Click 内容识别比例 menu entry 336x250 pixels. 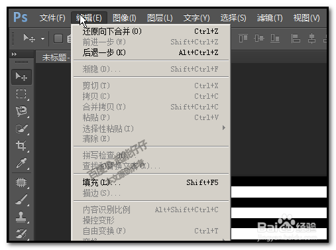pyautogui.click(x=151, y=210)
